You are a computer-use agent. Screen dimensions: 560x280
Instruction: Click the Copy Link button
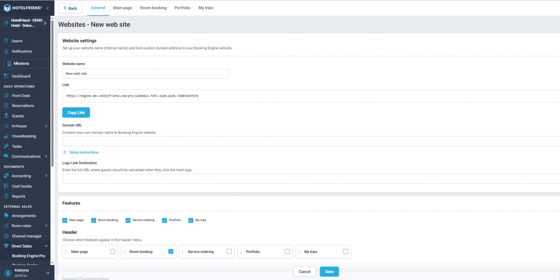tap(76, 112)
